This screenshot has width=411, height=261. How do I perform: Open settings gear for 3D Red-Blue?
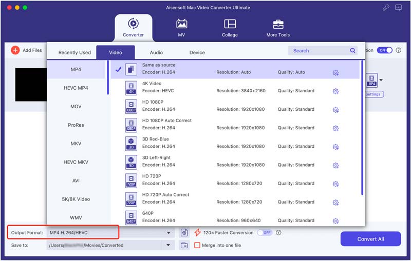tap(335, 147)
